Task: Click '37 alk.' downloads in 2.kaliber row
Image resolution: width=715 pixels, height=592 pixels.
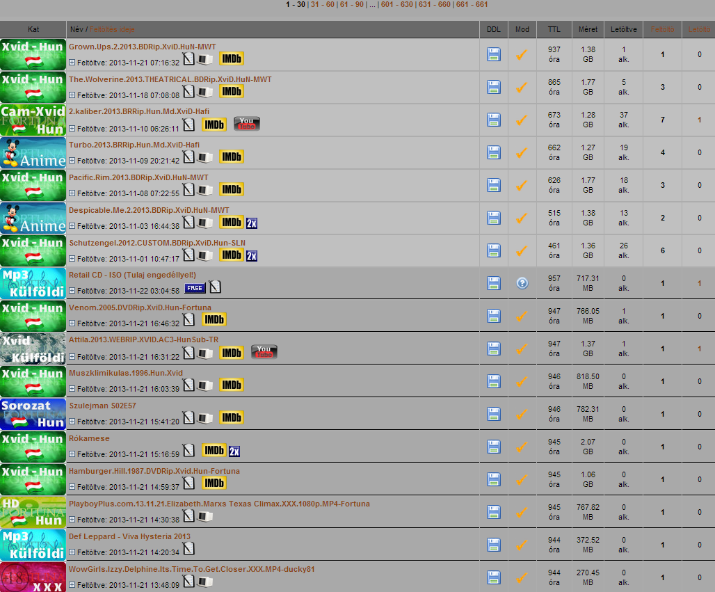Action: (x=624, y=120)
